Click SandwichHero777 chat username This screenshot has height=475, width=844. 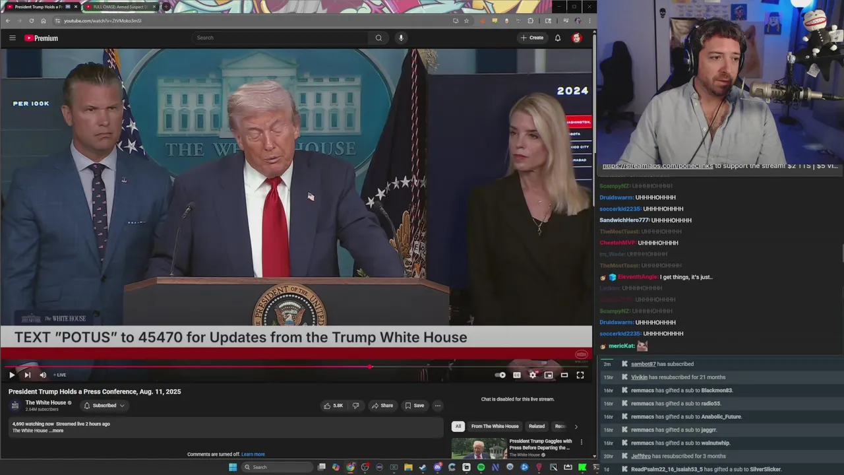[x=624, y=220]
